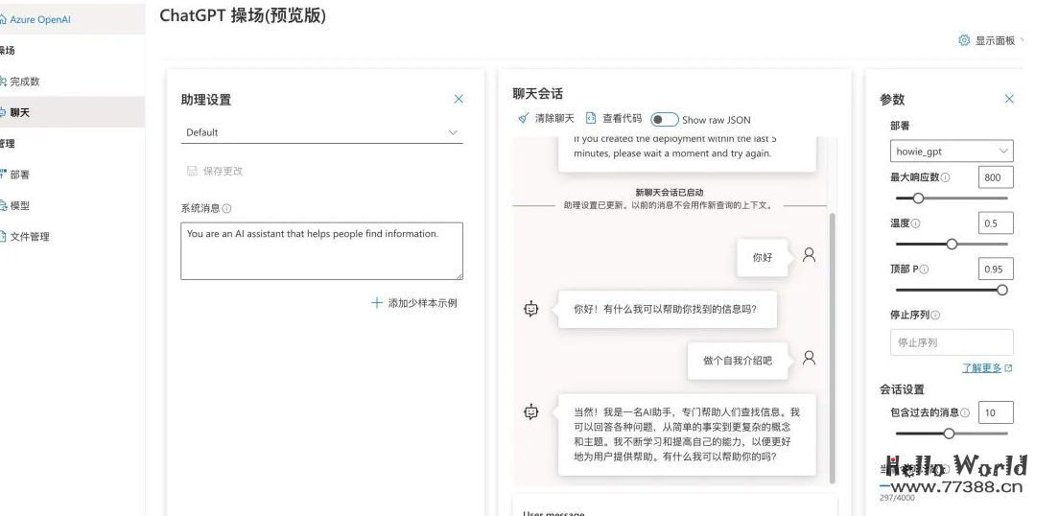Open 文件管理 in sidebar
The width and height of the screenshot is (1059, 516).
(x=29, y=237)
